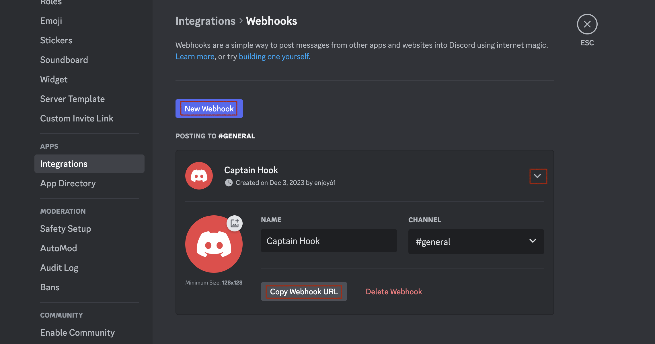Screen dimensions: 655x344
Task: Click the Minimum Size 128x128 text
Action: (x=214, y=283)
